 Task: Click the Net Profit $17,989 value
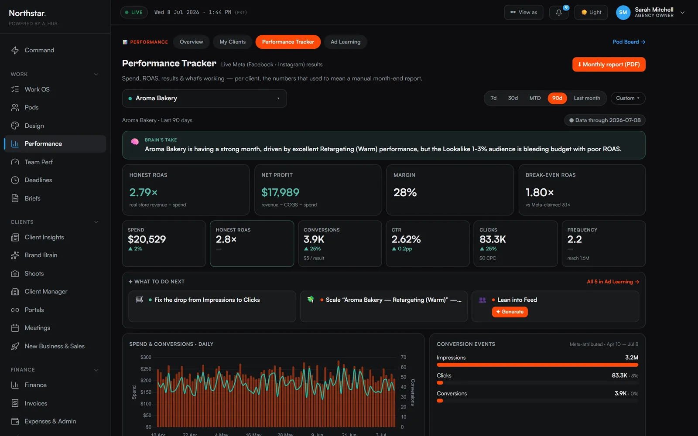pos(281,192)
